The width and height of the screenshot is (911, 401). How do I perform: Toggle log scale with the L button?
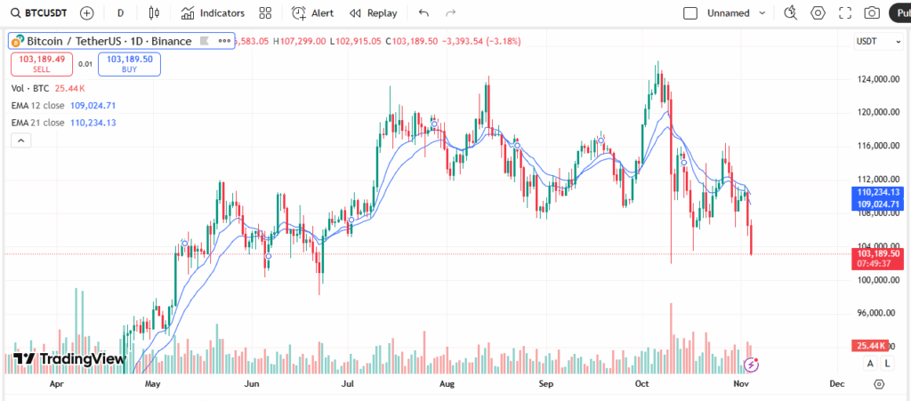click(x=887, y=364)
